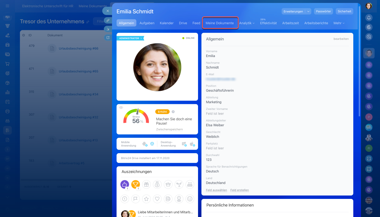Click the Passwörter button
The image size is (380, 217).
click(324, 11)
